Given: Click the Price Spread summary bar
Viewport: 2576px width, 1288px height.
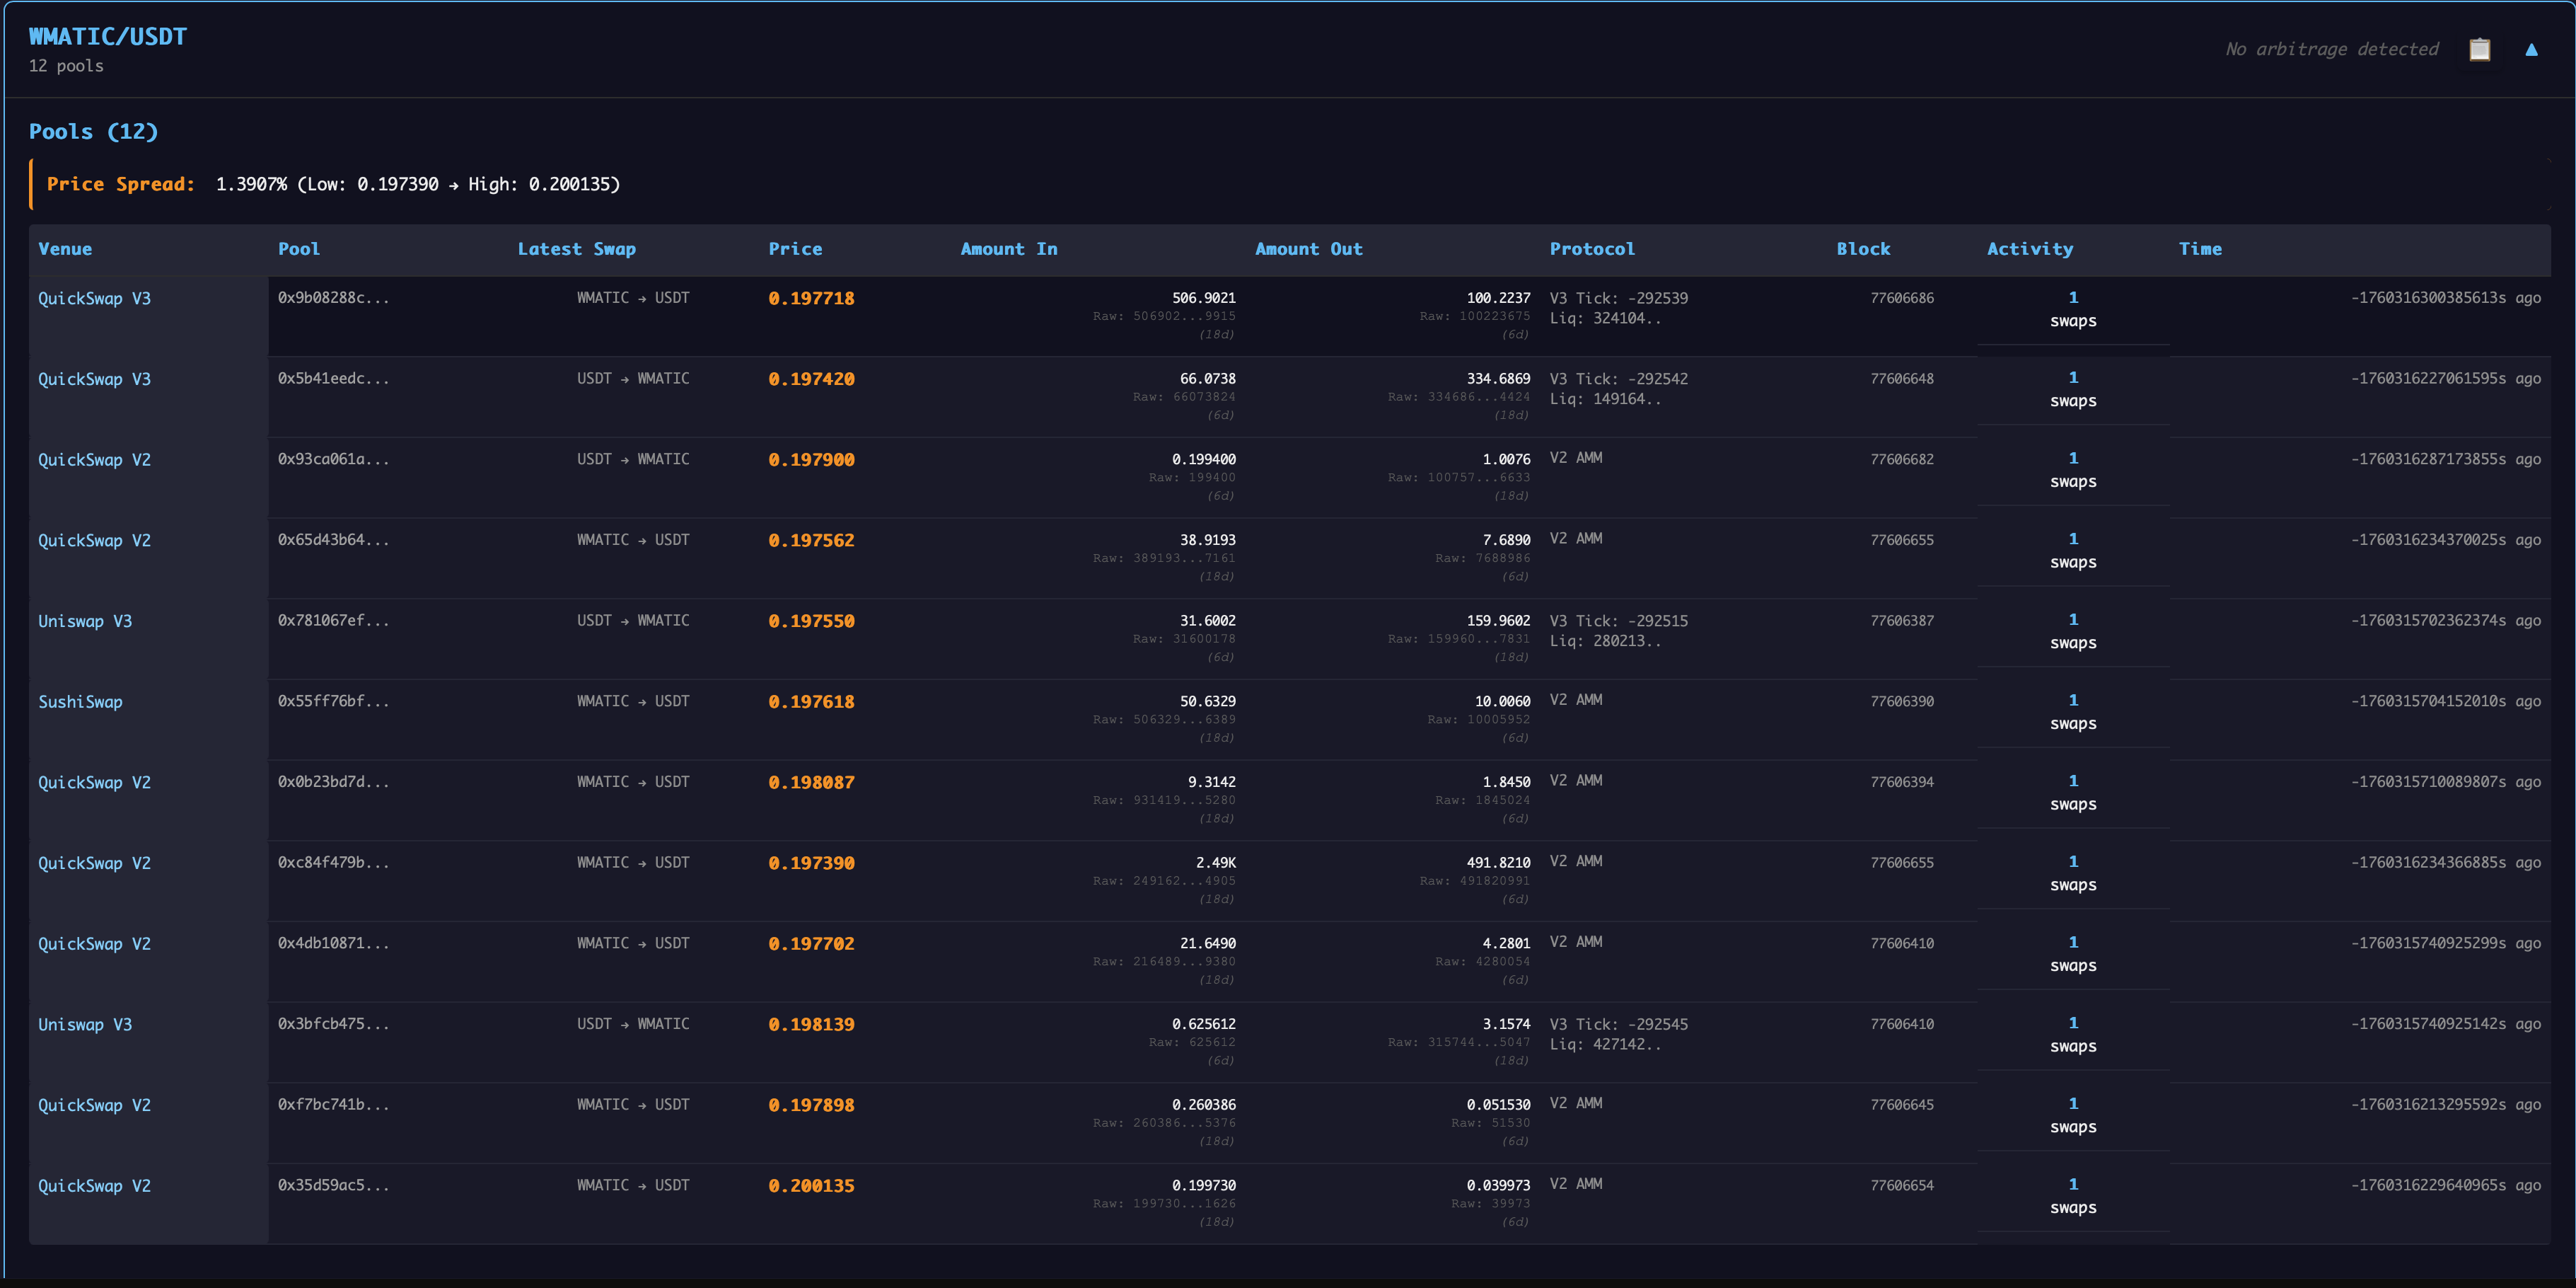Looking at the screenshot, I should 333,184.
